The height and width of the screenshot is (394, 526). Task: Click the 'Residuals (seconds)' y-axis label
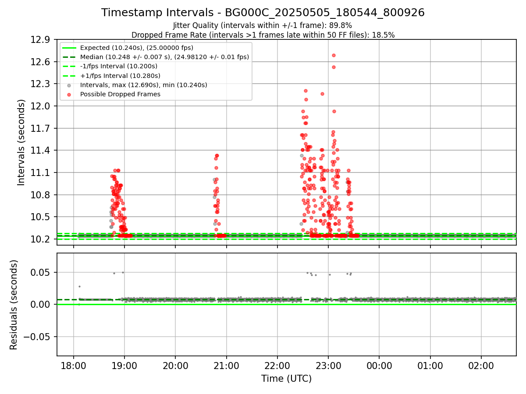click(14, 305)
